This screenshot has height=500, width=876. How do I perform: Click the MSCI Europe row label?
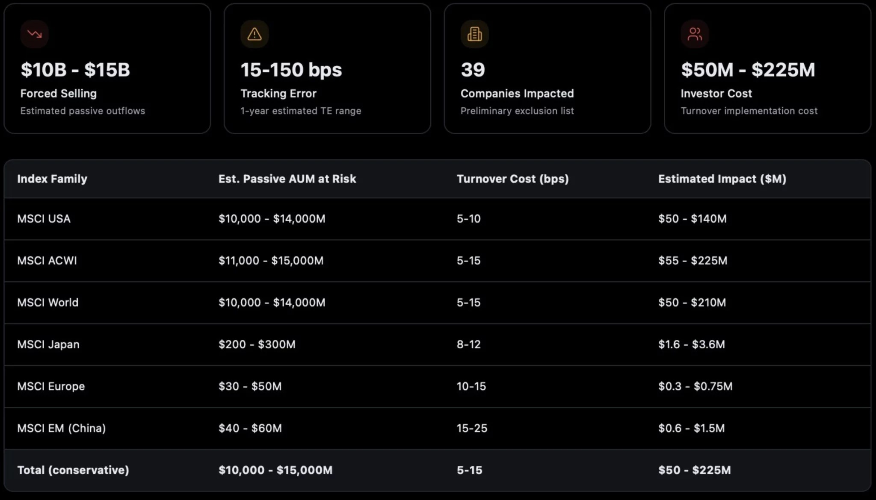[x=51, y=386]
